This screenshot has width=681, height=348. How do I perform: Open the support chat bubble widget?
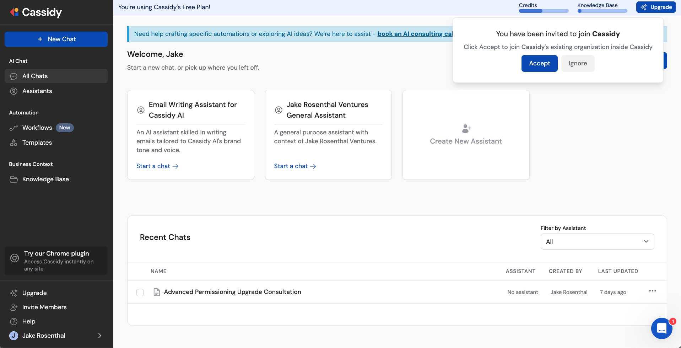662,329
